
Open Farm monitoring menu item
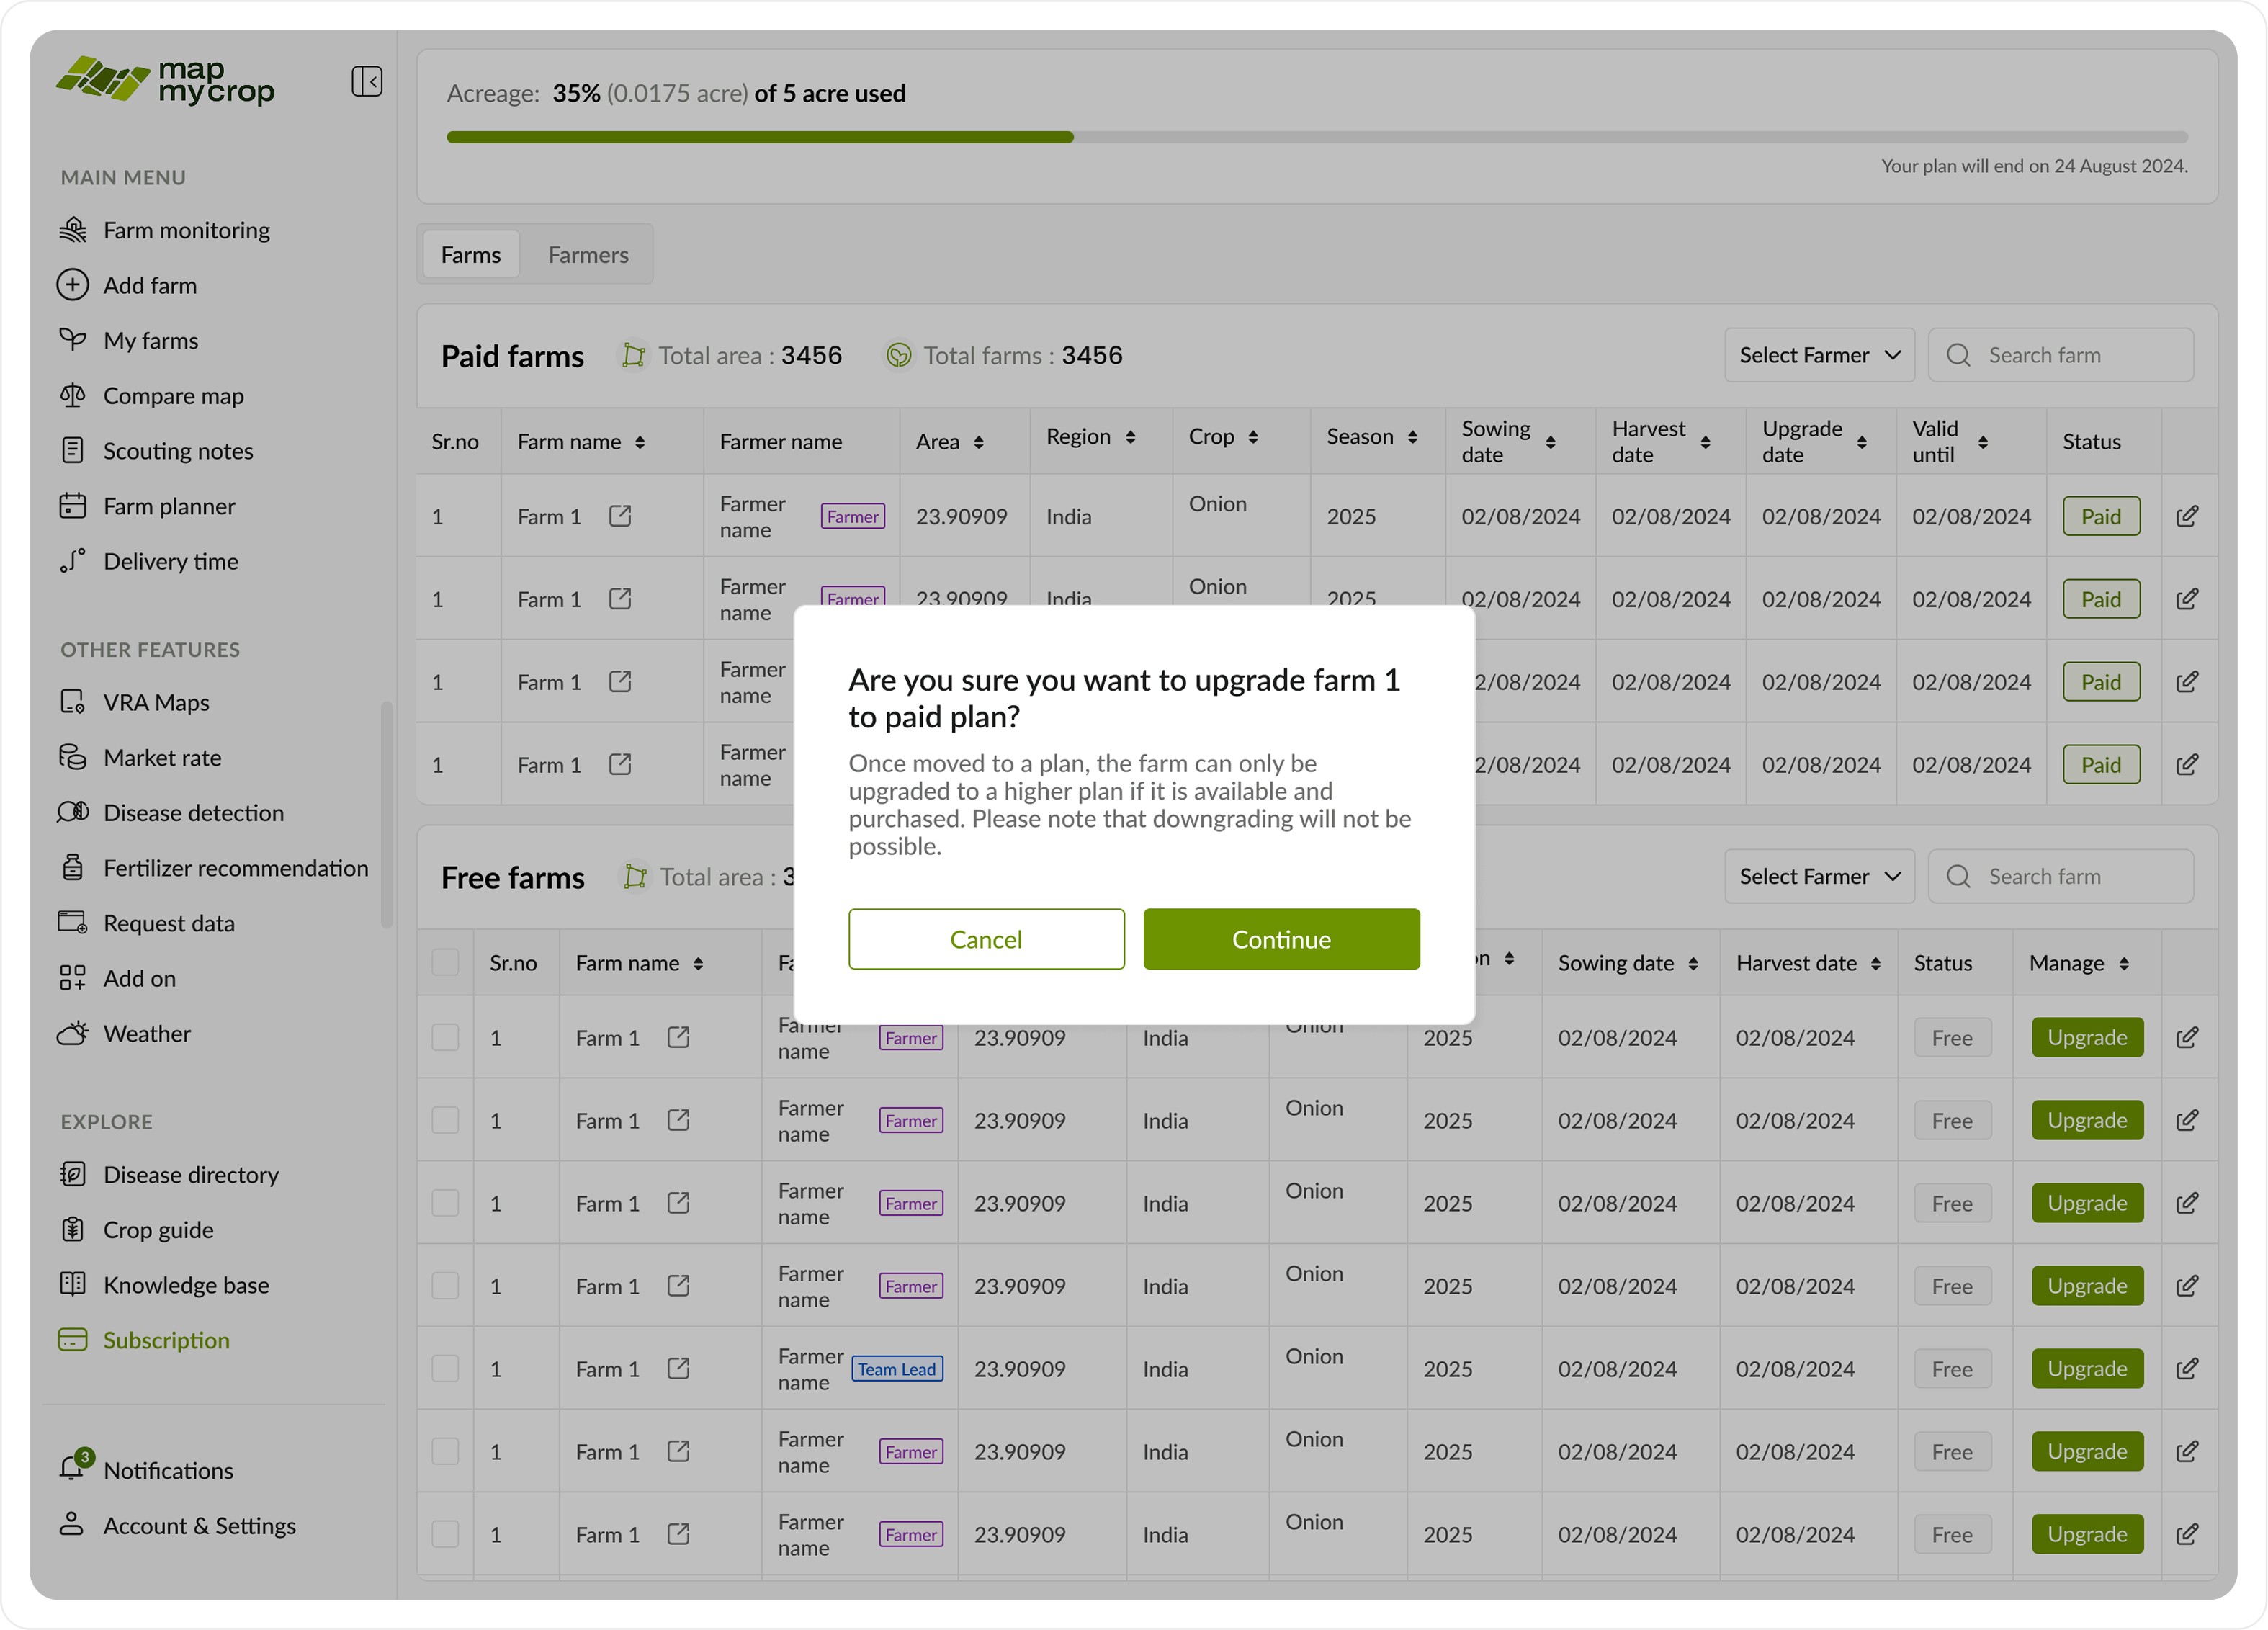point(186,230)
